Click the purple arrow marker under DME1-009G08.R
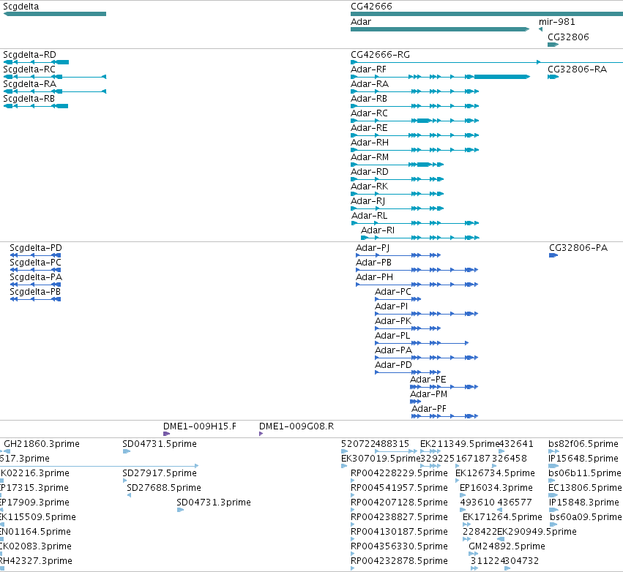623x572 pixels. click(261, 434)
